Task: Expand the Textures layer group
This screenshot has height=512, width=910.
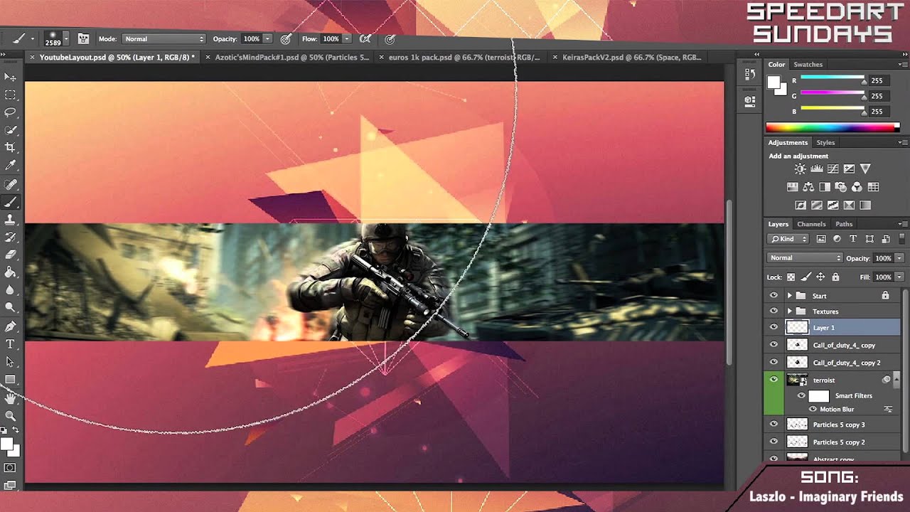Action: coord(789,311)
